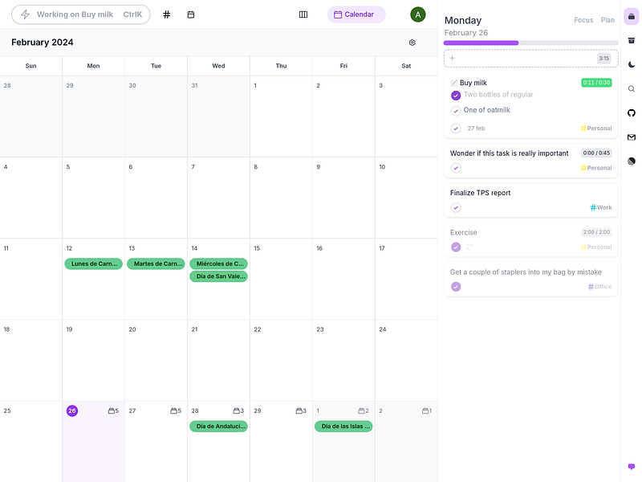Click the edit pencil icon on Buy milk

pos(453,84)
